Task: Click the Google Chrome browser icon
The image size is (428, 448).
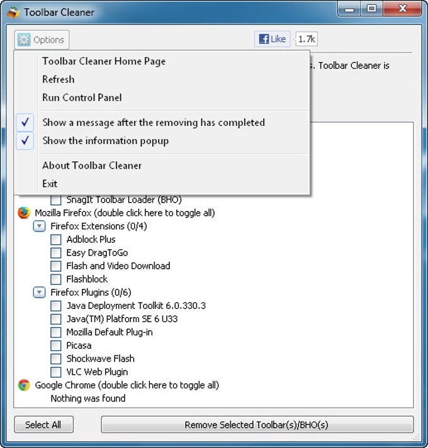Action: pyautogui.click(x=24, y=385)
